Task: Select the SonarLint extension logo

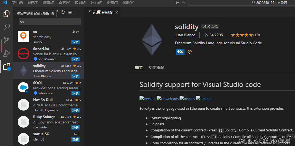Action: pos(23,54)
